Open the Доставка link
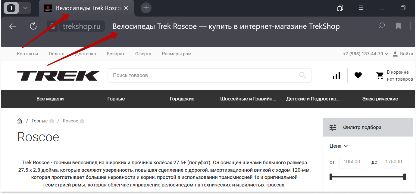Viewport: 416px width, 194px height. tap(86, 54)
